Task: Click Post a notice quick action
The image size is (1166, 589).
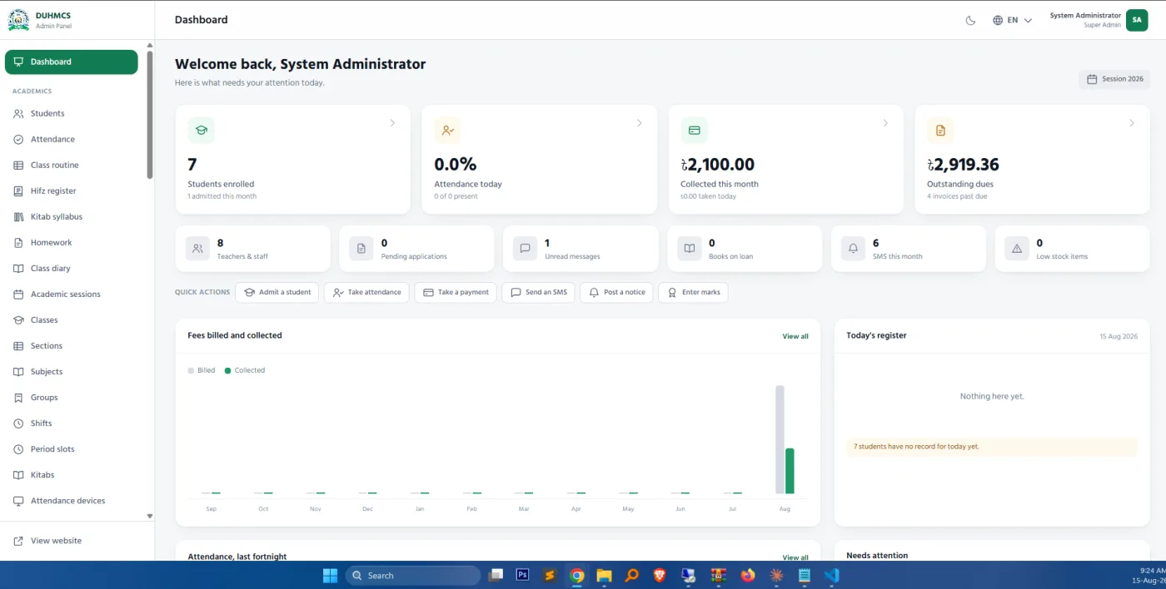Action: 616,293
